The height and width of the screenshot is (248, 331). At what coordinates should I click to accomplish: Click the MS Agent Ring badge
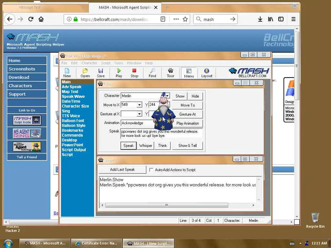point(27,133)
